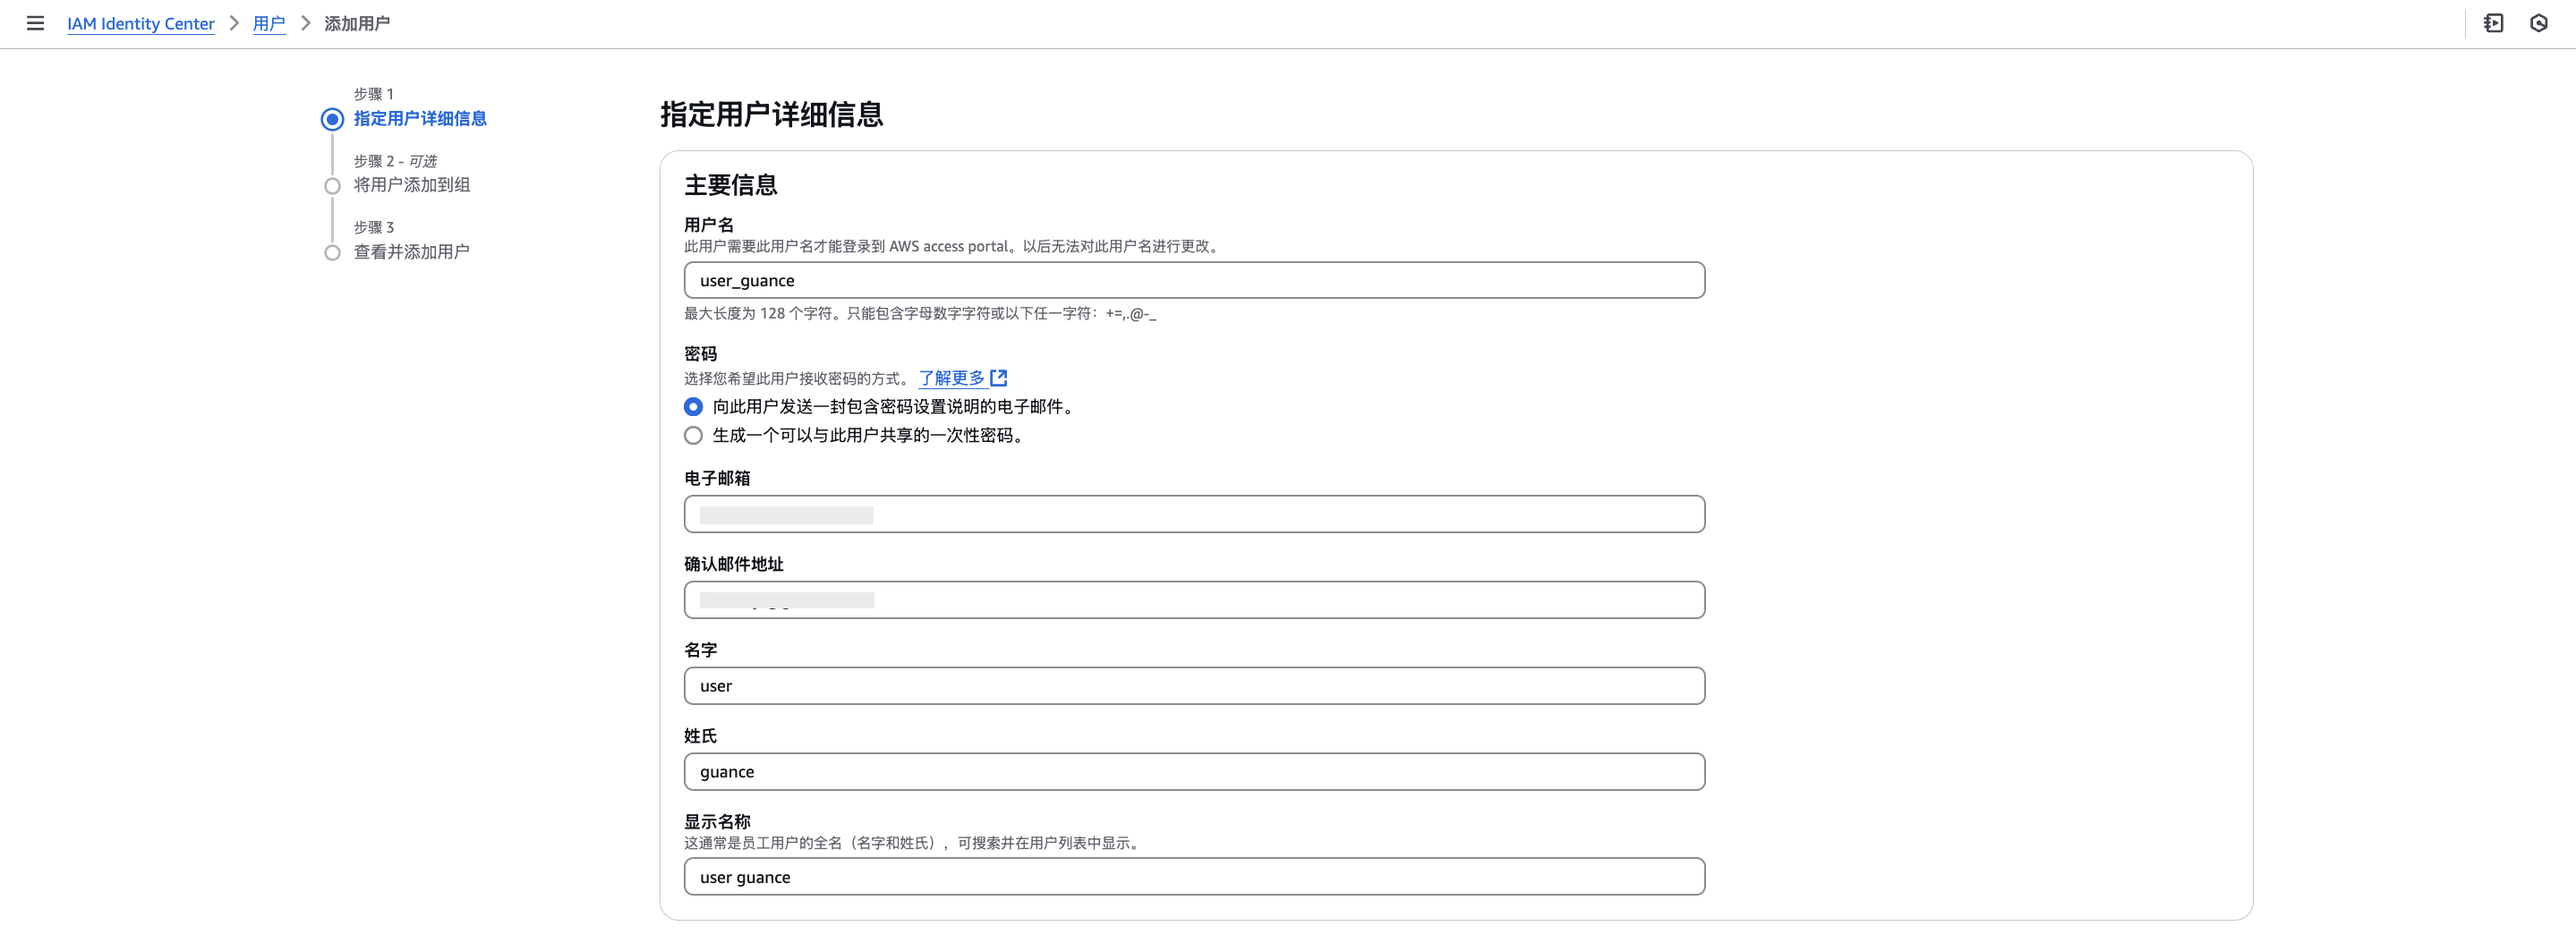Viewport: 2576px width, 943px height.
Task: Click the 显示名称 description hint text
Action: (x=914, y=844)
